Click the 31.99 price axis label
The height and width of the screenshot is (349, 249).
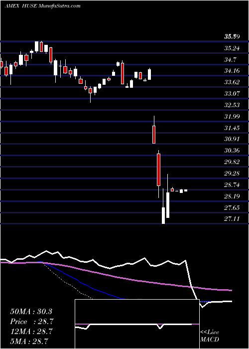(232, 116)
